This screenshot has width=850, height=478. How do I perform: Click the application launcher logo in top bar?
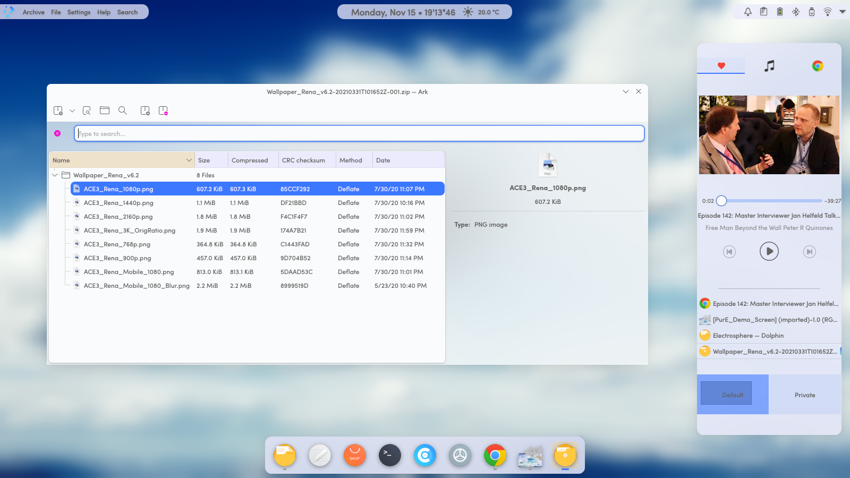pyautogui.click(x=8, y=12)
